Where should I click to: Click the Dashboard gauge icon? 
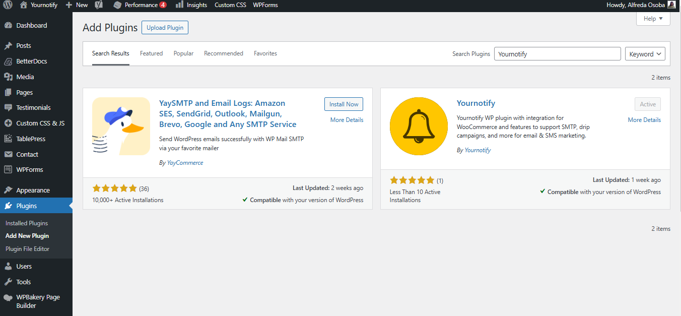(x=8, y=26)
